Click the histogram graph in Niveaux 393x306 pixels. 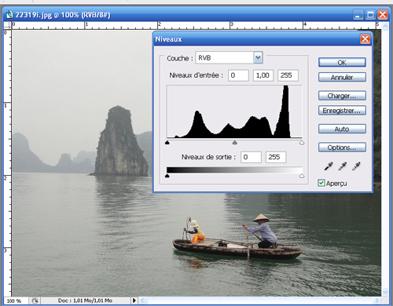tap(234, 111)
